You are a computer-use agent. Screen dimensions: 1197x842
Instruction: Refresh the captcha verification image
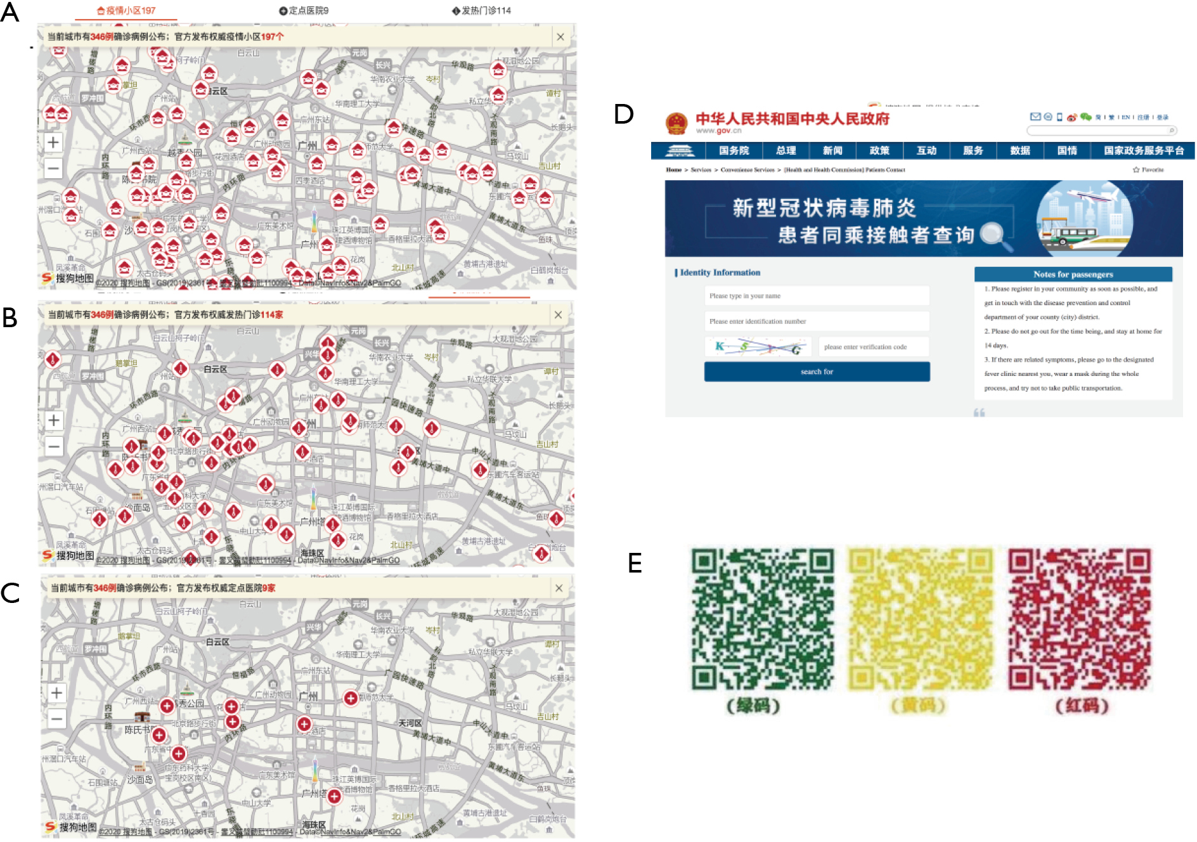tap(758, 347)
